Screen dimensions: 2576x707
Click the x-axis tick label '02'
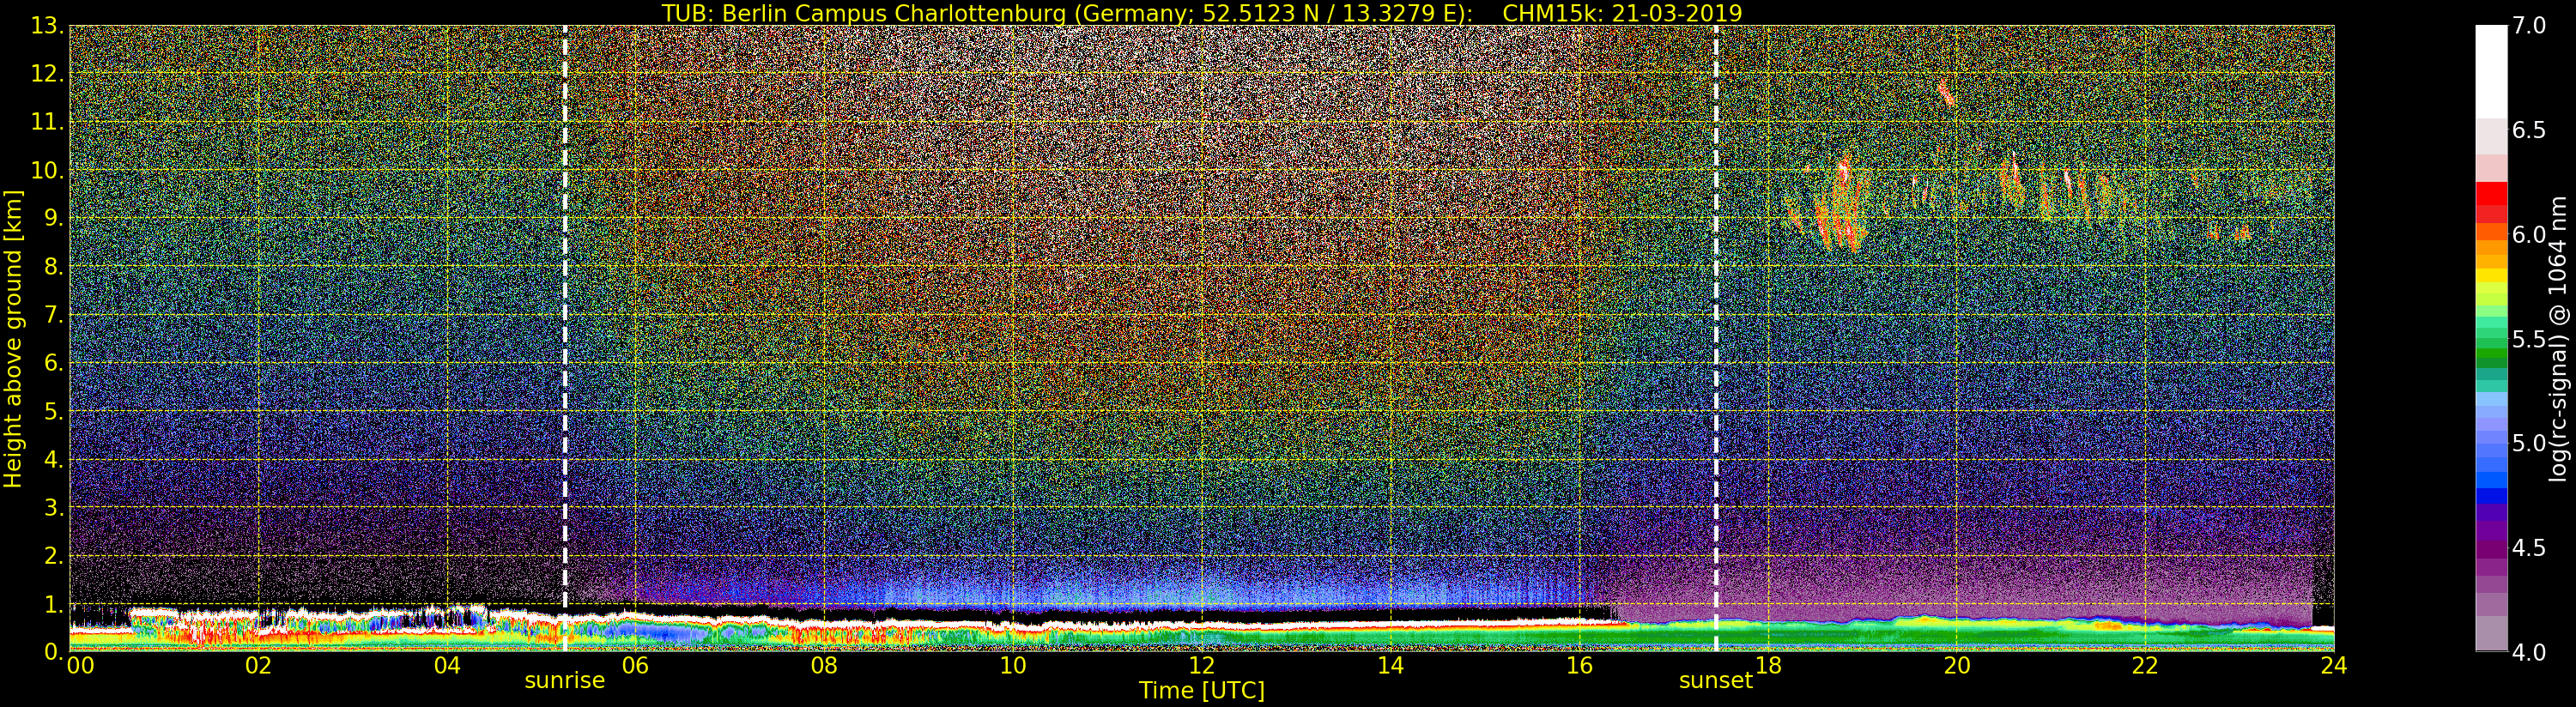258,666
